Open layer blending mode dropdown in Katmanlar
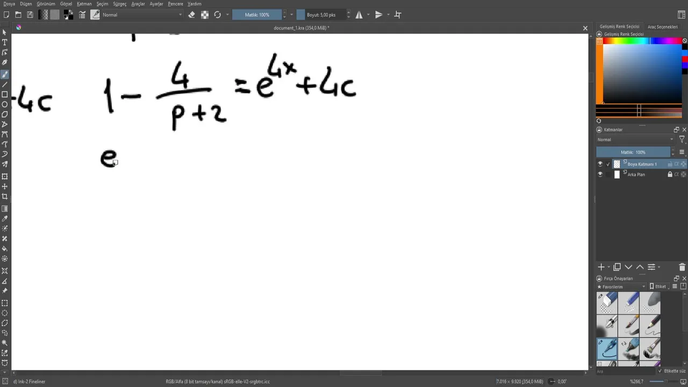 tap(635, 139)
